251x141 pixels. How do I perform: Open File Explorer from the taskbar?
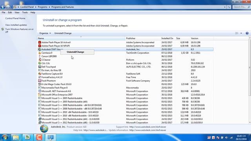(16, 137)
